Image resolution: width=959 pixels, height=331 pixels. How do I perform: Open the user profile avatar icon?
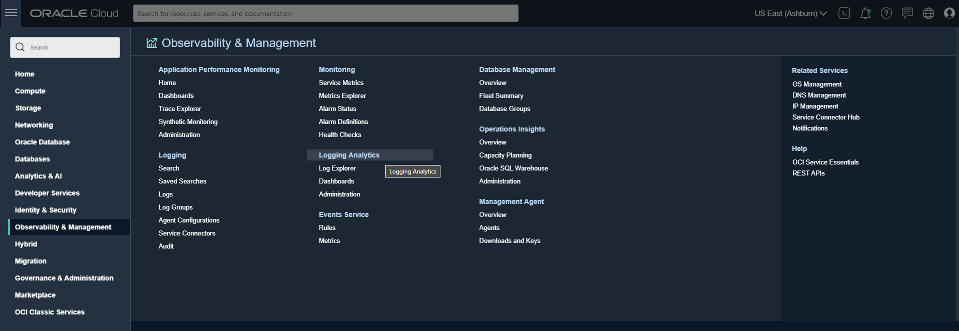click(949, 13)
